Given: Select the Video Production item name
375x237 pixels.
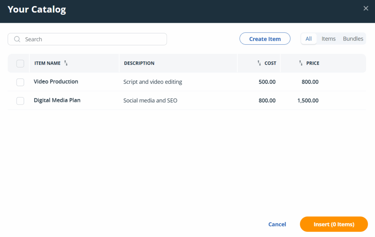Looking at the screenshot, I should pos(56,82).
